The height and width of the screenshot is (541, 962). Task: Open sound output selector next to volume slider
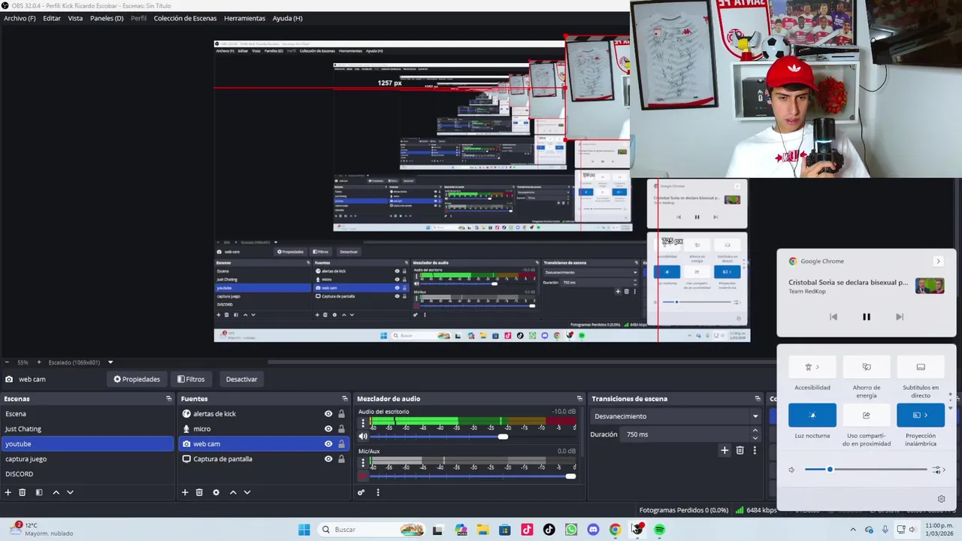939,470
